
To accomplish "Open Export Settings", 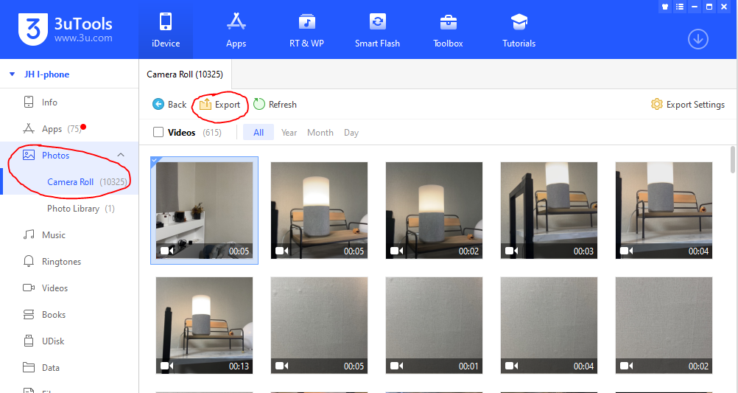I will point(688,105).
